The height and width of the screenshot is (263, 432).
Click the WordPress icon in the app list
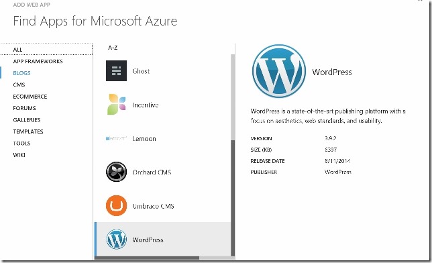point(116,240)
